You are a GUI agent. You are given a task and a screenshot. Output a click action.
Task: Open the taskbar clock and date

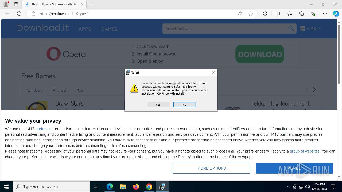tap(319, 187)
